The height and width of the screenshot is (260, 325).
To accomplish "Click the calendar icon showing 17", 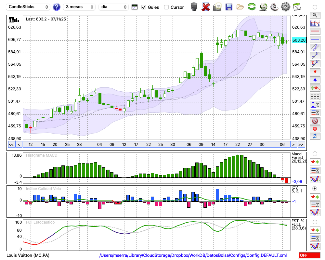I will (297, 7).
